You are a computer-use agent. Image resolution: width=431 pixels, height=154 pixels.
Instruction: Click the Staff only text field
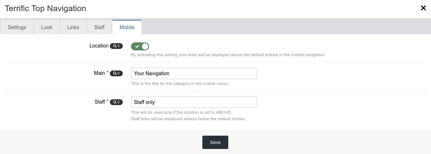pyautogui.click(x=194, y=102)
